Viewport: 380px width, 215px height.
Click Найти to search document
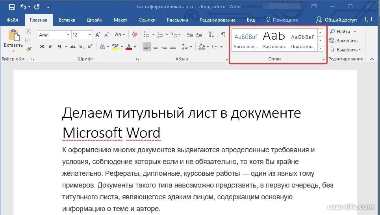pyautogui.click(x=341, y=32)
